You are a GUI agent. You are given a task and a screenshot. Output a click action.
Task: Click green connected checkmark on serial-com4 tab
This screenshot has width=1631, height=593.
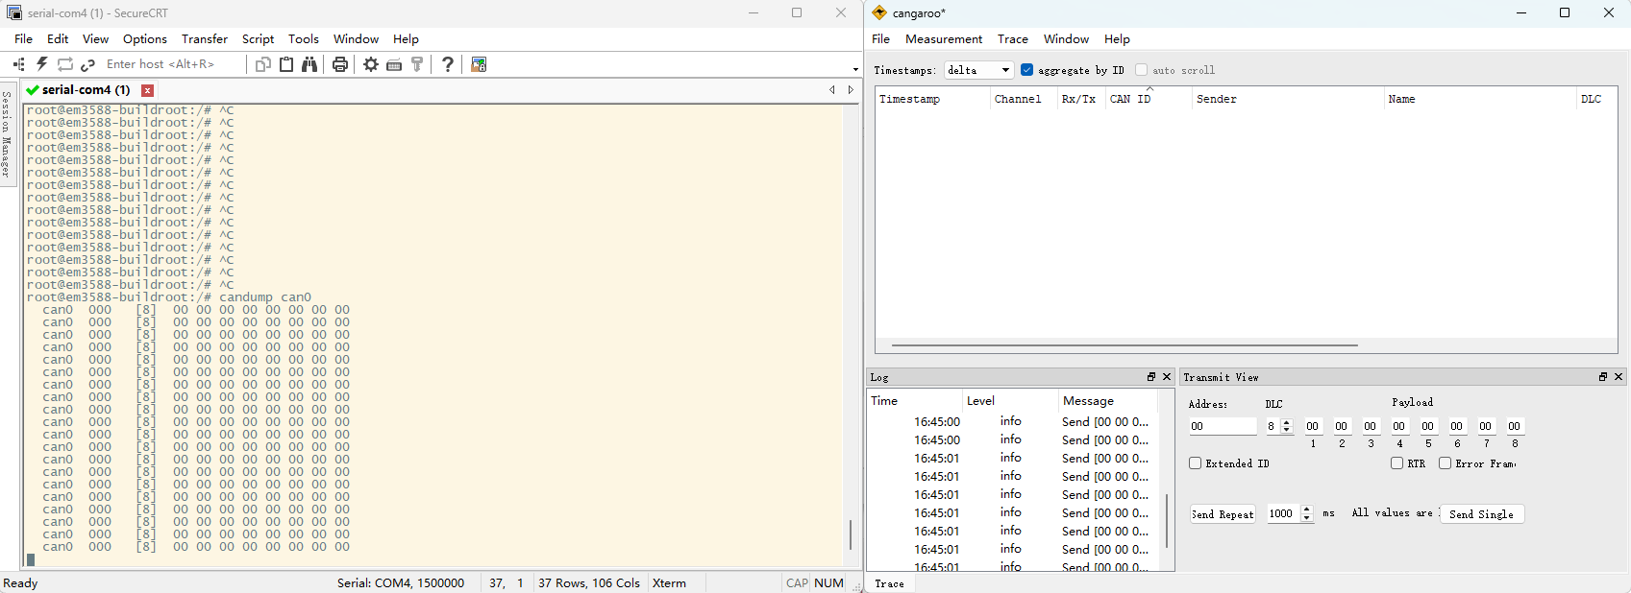pos(33,90)
